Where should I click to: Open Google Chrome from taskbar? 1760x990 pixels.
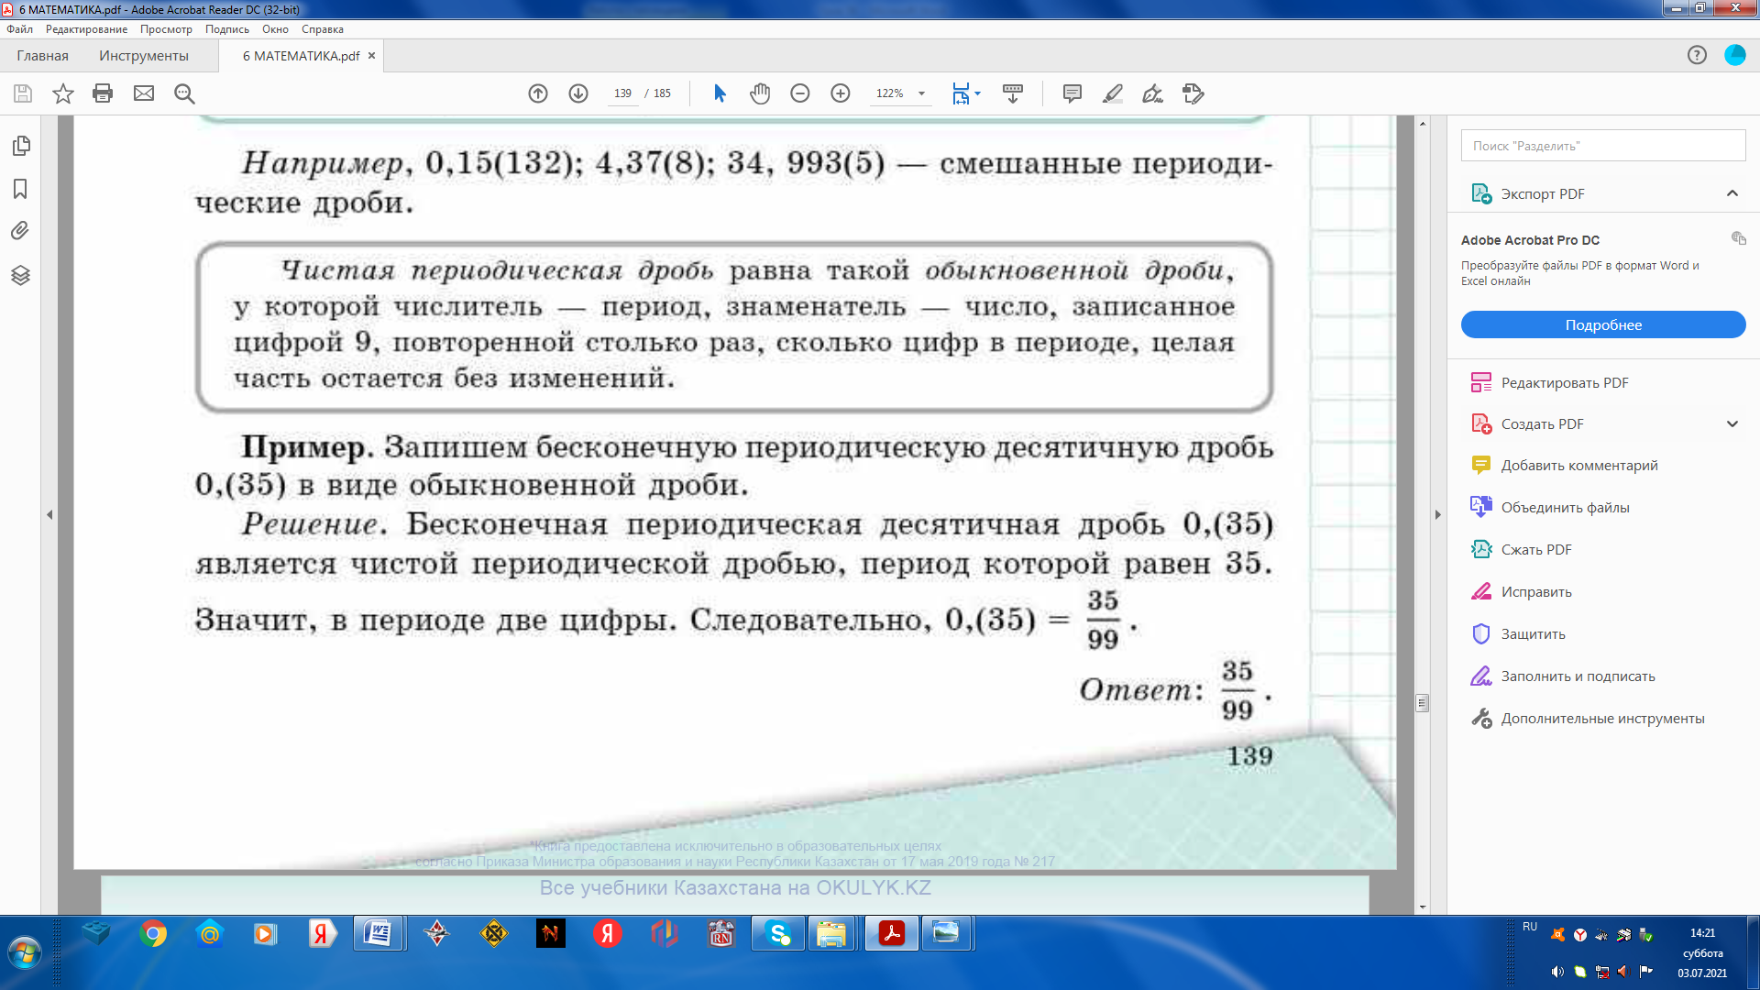(153, 934)
